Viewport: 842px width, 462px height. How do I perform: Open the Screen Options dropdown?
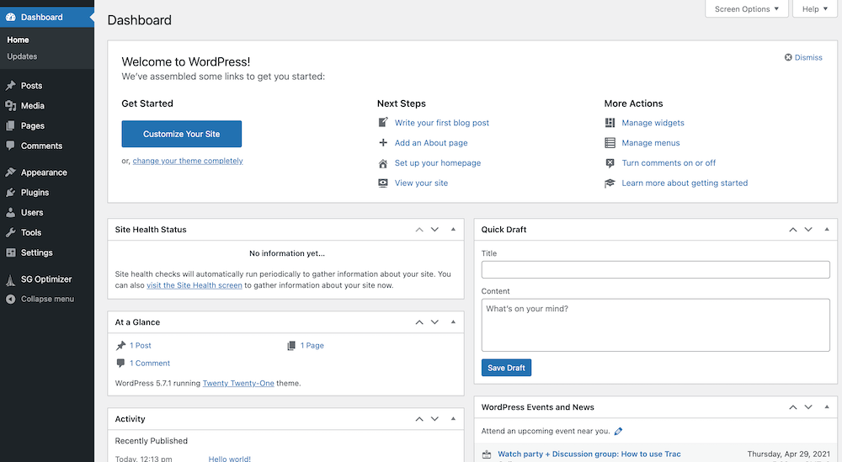pos(746,9)
